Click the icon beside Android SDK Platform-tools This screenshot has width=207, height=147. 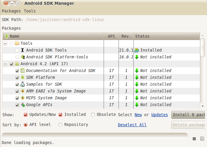coord(23,57)
